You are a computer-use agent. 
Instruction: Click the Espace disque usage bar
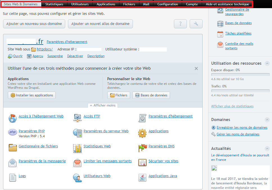click(x=241, y=75)
